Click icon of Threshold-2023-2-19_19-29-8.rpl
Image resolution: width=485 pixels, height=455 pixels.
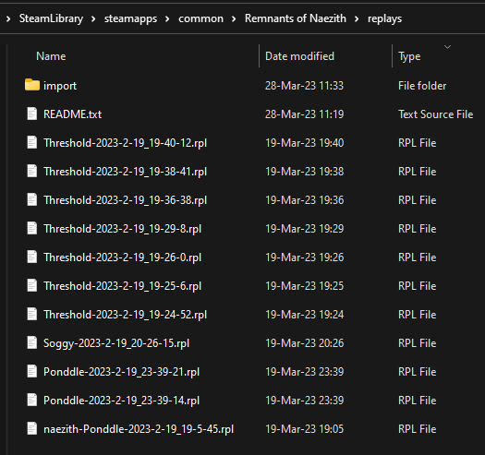(x=32, y=229)
